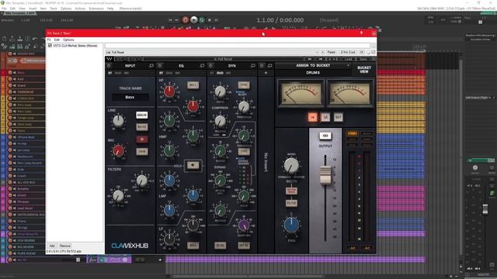Start playback with the play button

[x=194, y=20]
